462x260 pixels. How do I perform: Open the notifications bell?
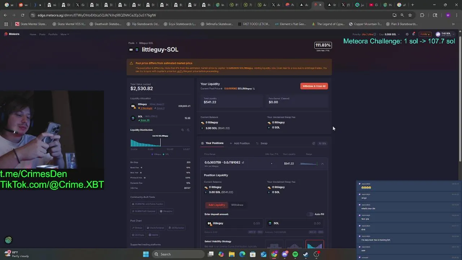(x=414, y=34)
